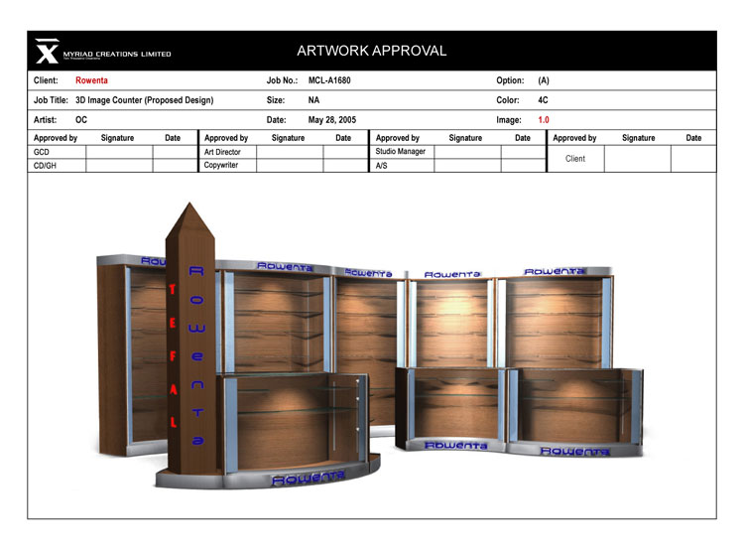Click the Studio Manager approver label
Viewport: 744px width, 549px height.
tap(400, 152)
